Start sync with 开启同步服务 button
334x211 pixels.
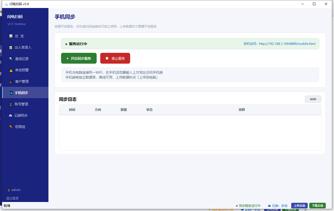click(79, 58)
